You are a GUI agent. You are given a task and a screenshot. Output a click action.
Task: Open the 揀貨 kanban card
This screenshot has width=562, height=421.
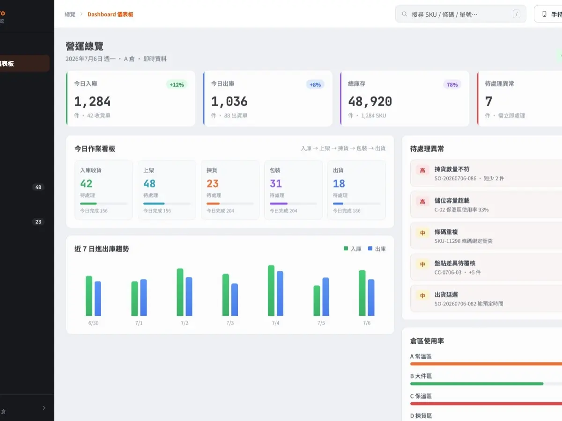click(x=230, y=190)
